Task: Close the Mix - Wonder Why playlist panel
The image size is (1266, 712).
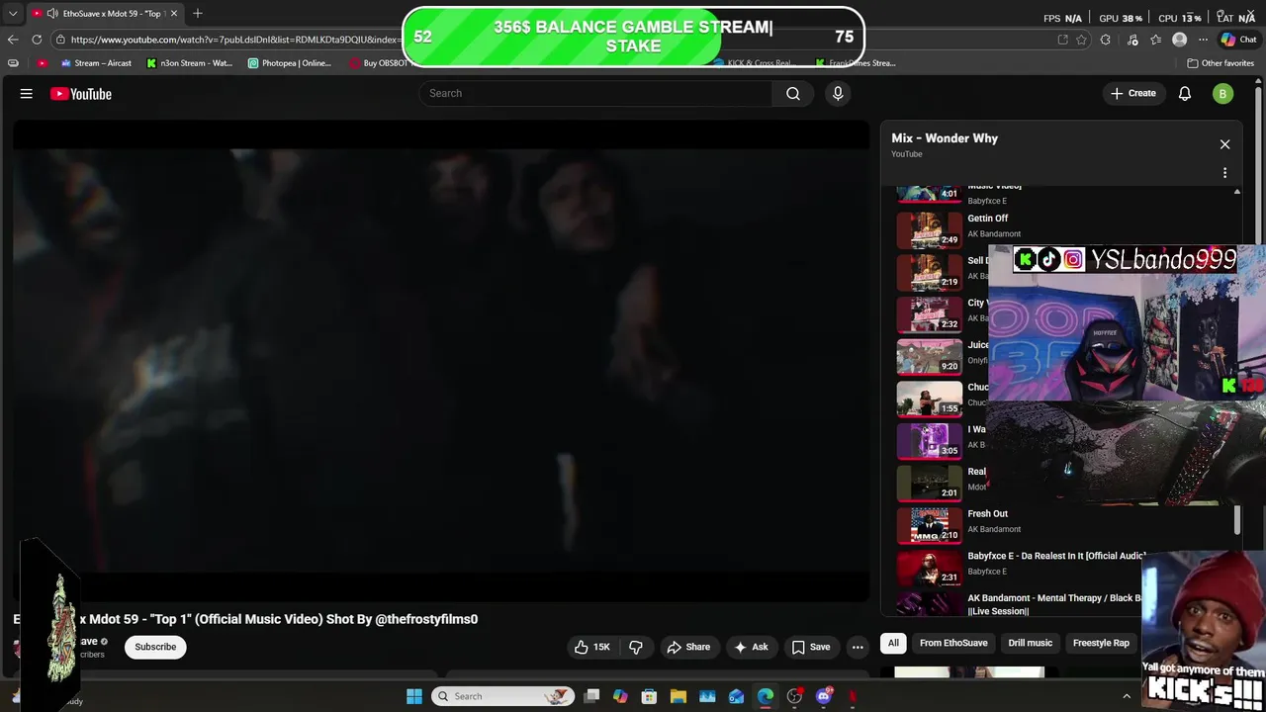Action: pyautogui.click(x=1224, y=144)
